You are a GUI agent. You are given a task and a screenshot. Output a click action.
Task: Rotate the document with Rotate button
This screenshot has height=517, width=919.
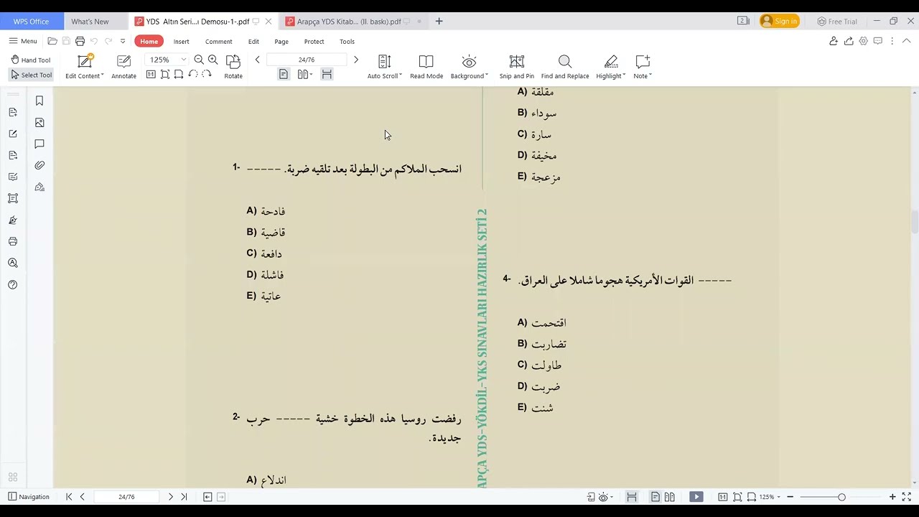[233, 67]
